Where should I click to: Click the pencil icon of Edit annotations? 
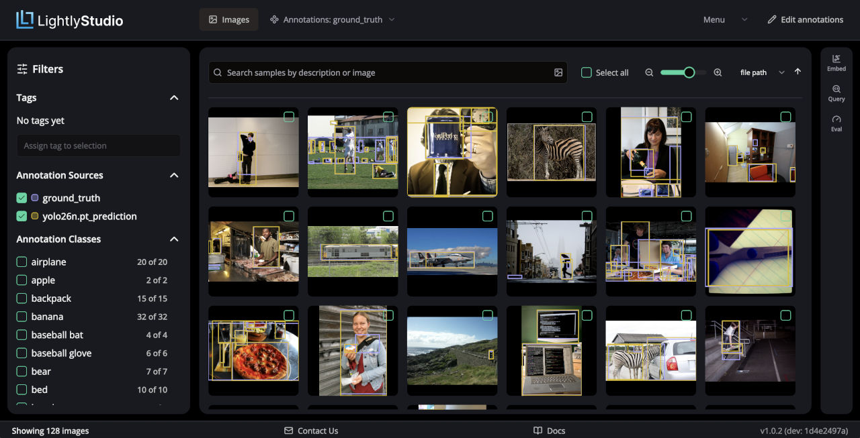(772, 19)
